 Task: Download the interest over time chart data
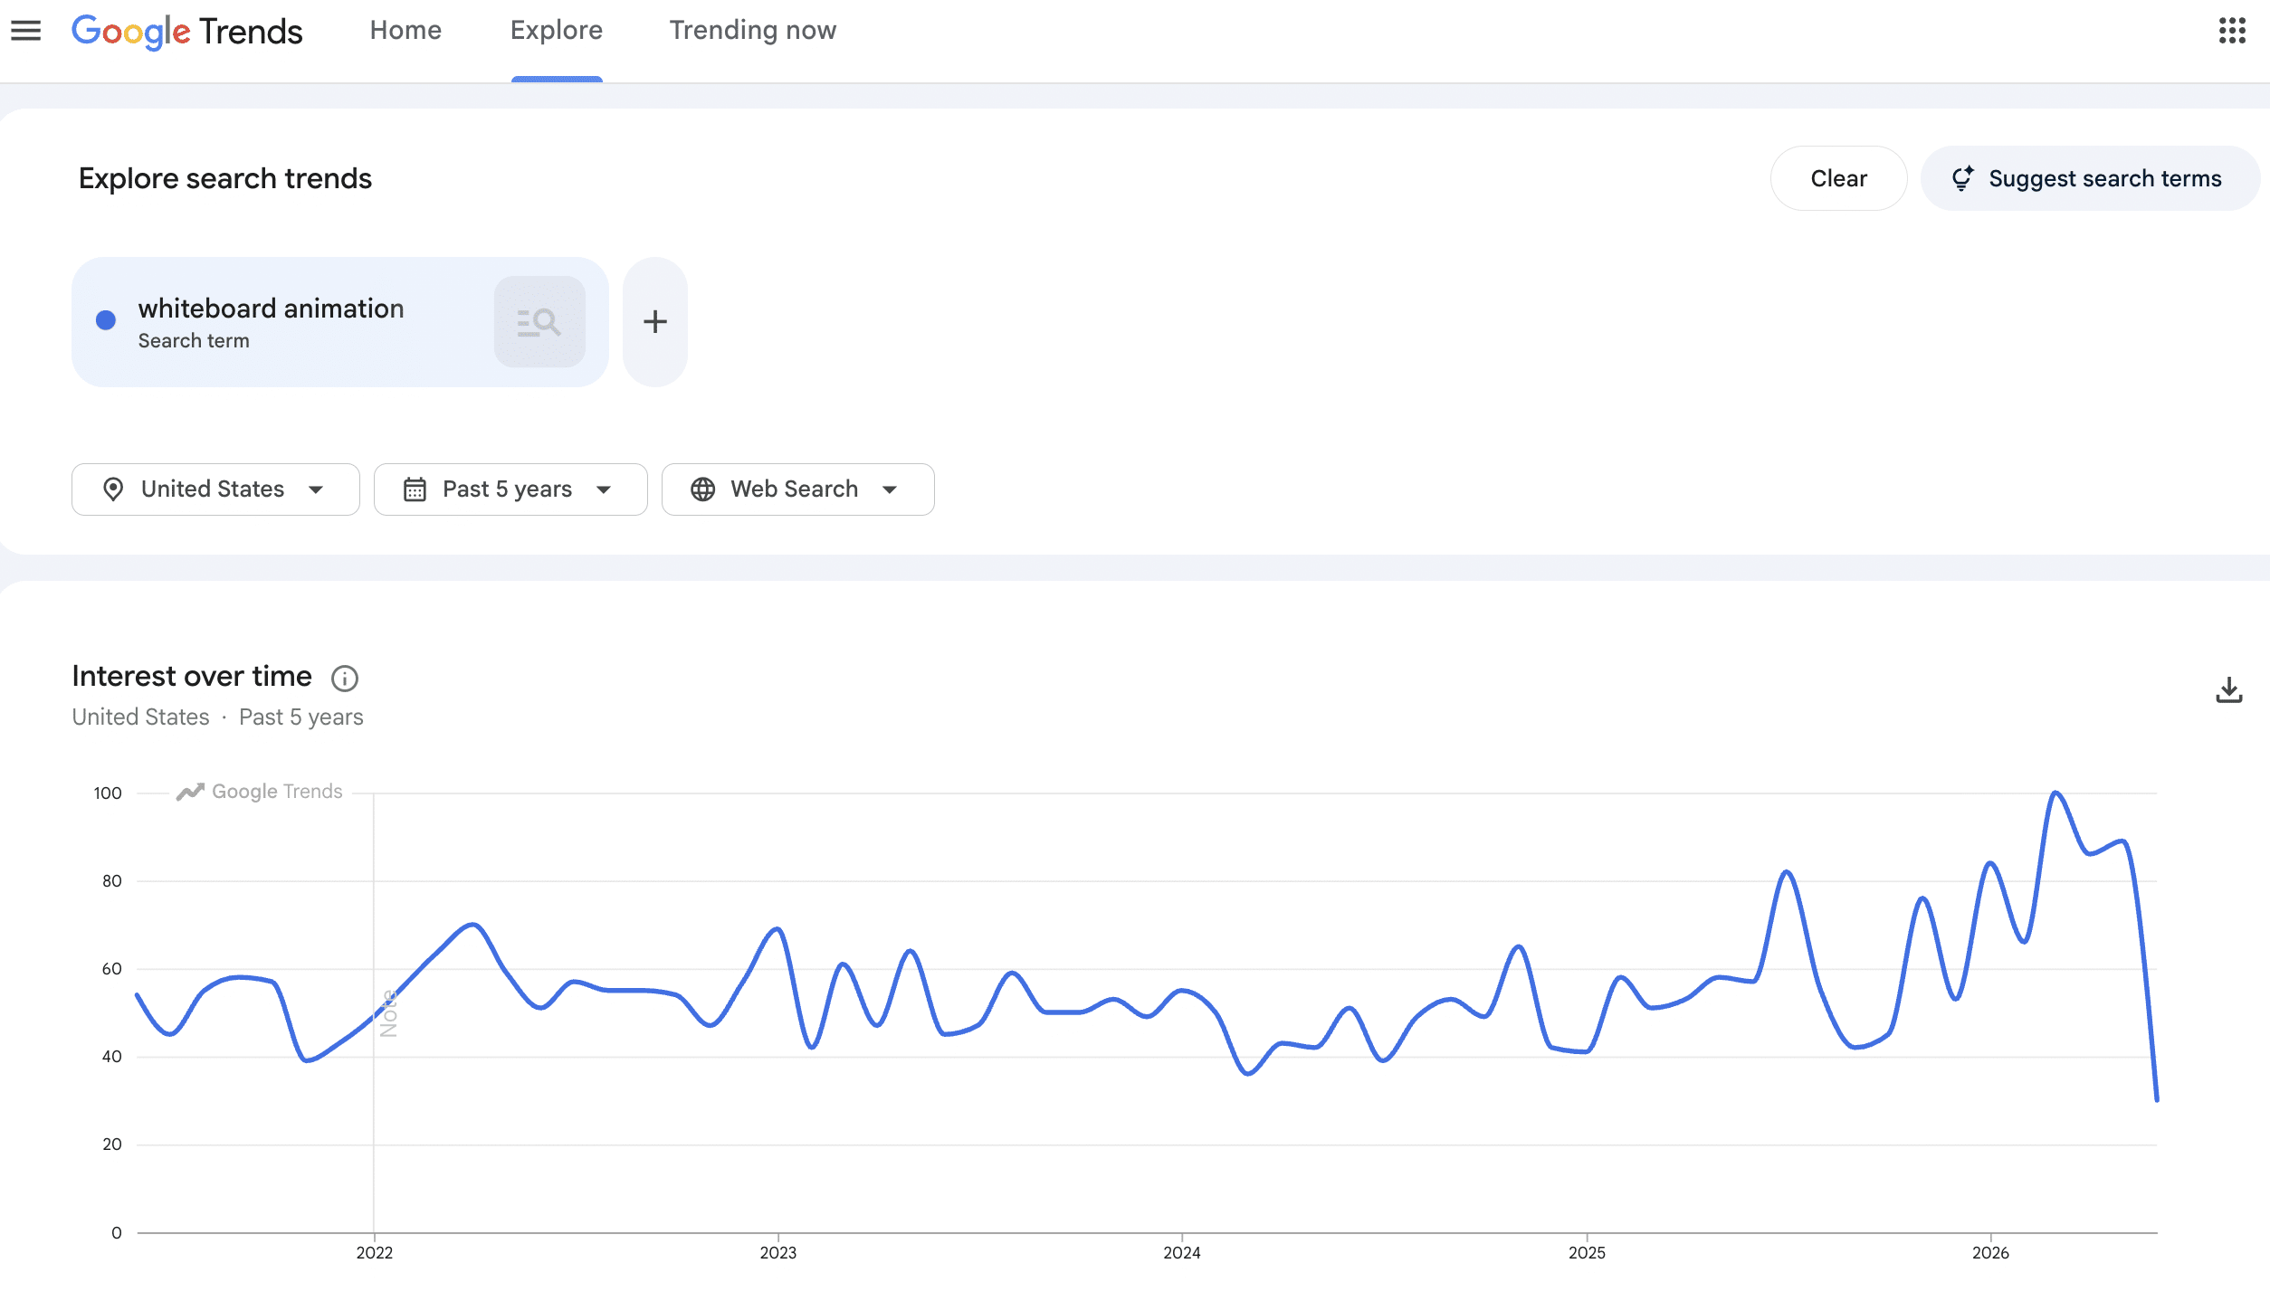(2228, 690)
